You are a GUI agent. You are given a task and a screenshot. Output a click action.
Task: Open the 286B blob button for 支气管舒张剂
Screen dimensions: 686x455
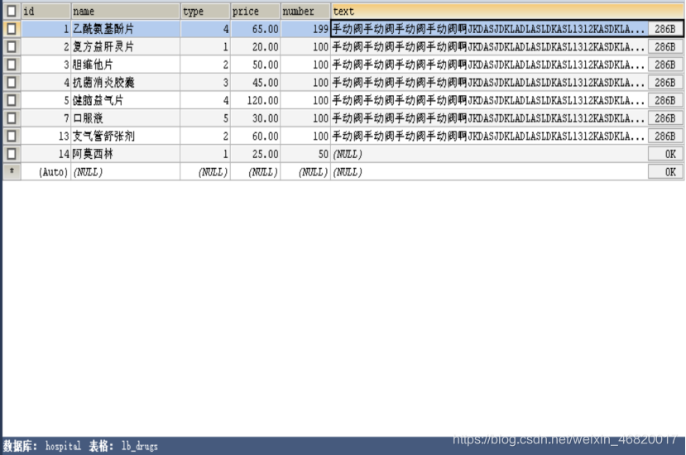(665, 136)
